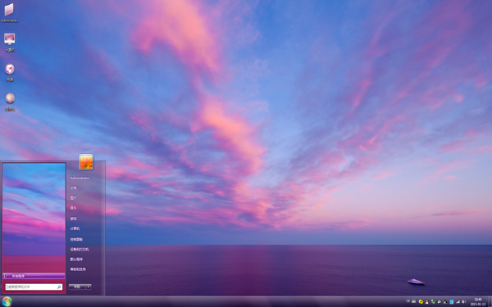Open 默认程序 (Default Programs) in the Start menu
Screen dimensions: 492x307
point(76,260)
